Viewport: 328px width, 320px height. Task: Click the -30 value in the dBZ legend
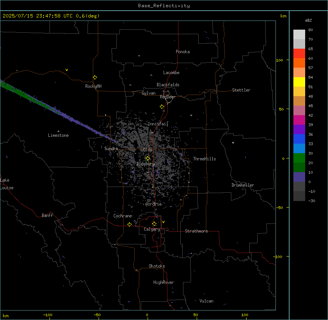[x=312, y=201]
